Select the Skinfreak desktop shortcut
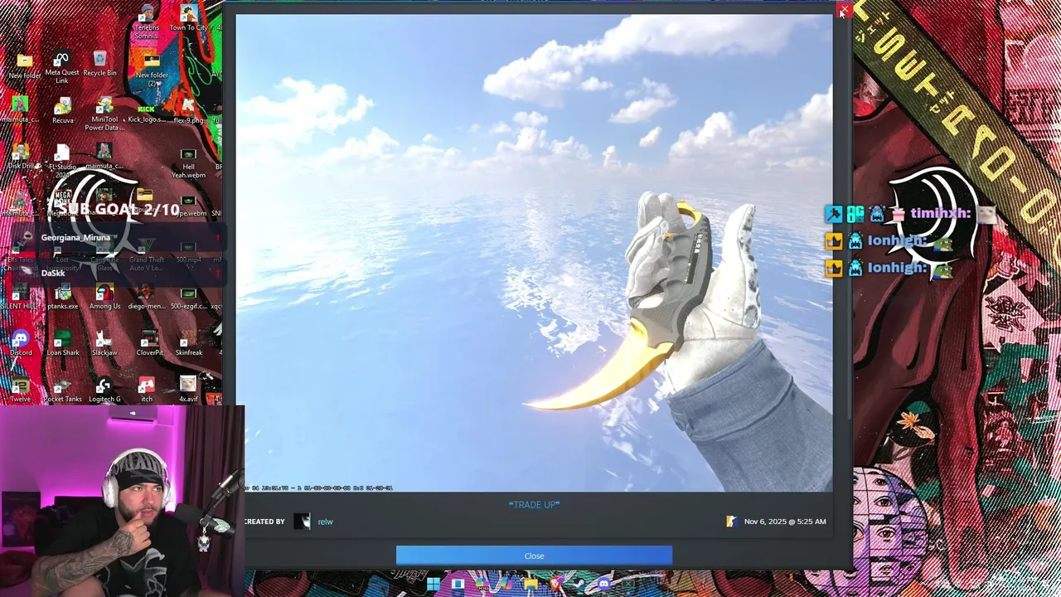 [188, 343]
